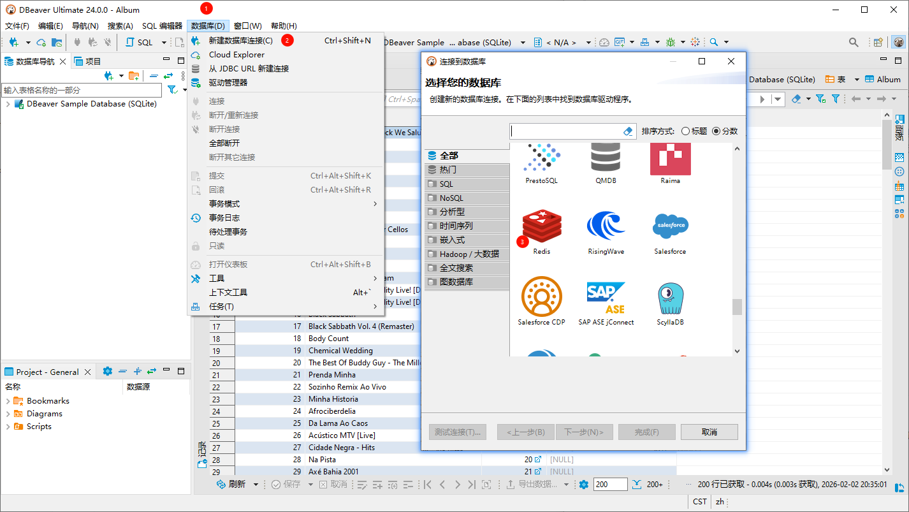909x512 pixels.
Task: Open the 窗口 menu
Action: coord(248,26)
